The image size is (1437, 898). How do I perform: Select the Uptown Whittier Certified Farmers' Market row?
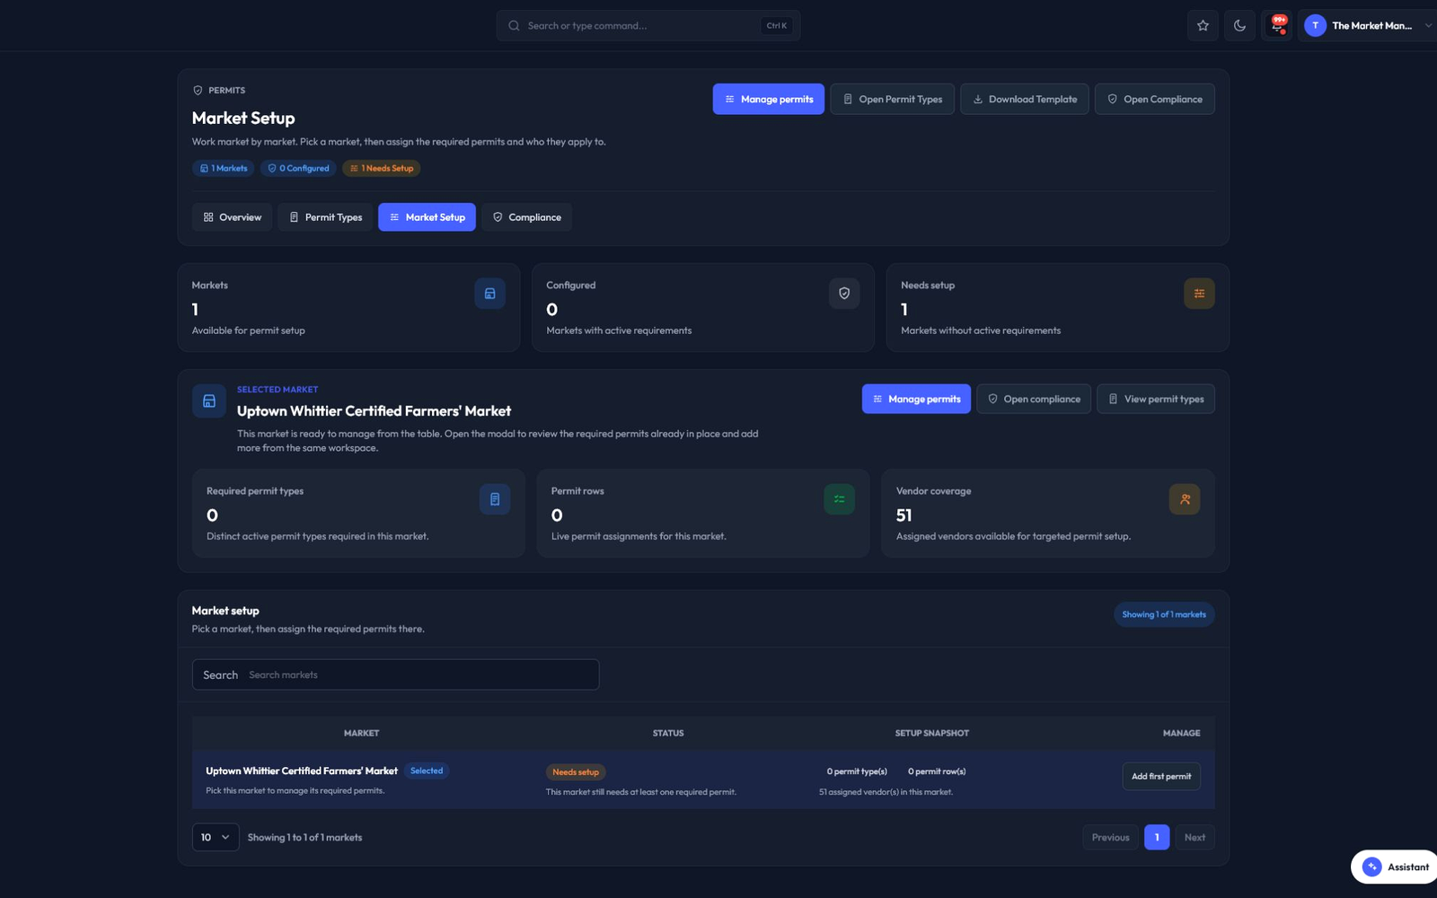click(703, 779)
